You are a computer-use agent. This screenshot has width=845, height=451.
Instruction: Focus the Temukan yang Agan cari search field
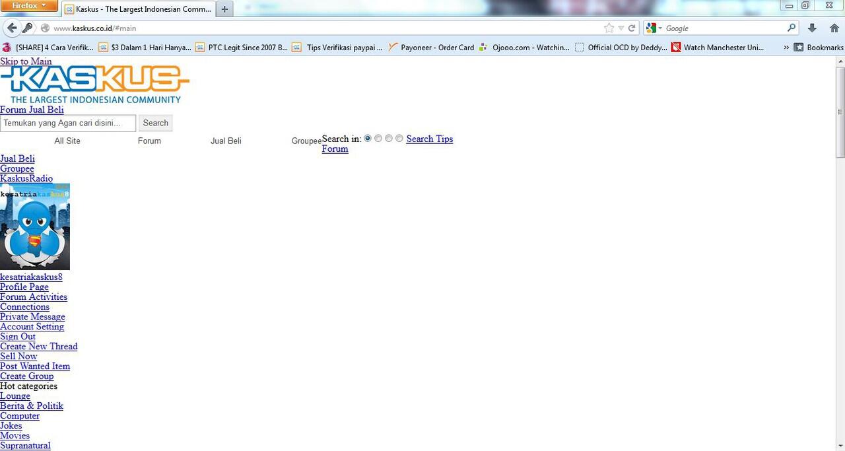[68, 123]
